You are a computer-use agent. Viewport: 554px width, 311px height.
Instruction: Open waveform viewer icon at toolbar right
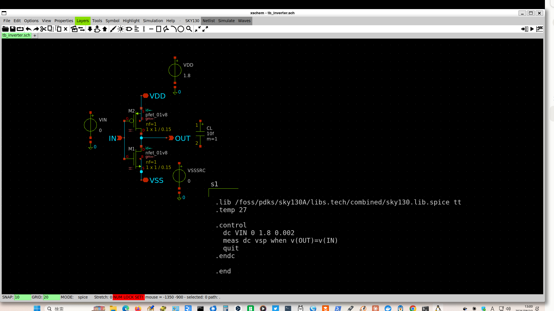(x=540, y=29)
